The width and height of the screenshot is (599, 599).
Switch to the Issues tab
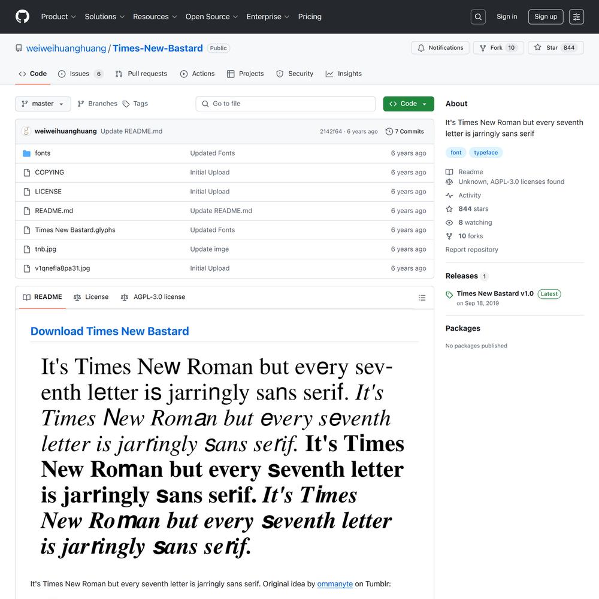tap(80, 74)
